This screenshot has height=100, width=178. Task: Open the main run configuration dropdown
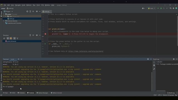point(151,8)
